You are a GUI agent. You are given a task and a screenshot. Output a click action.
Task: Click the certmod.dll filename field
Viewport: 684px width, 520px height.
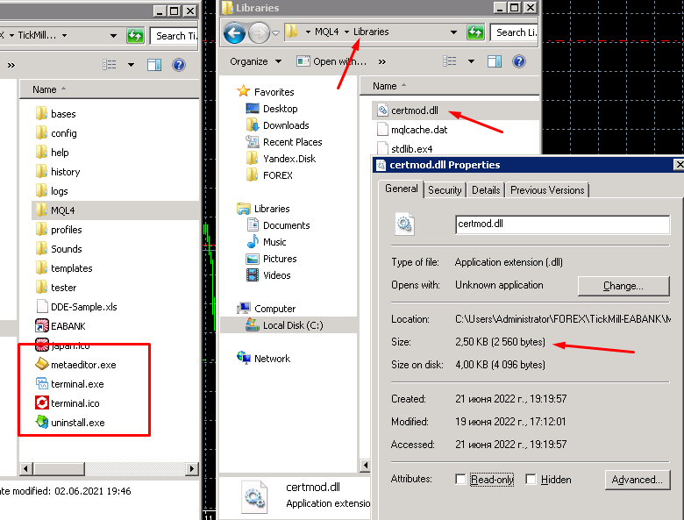click(562, 224)
